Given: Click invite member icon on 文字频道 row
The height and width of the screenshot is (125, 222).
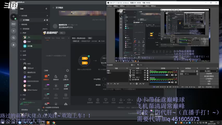Looking at the screenshot, I should click(x=45, y=20).
